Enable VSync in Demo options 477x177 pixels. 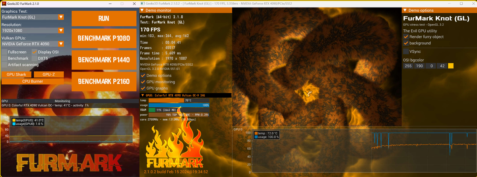406,51
